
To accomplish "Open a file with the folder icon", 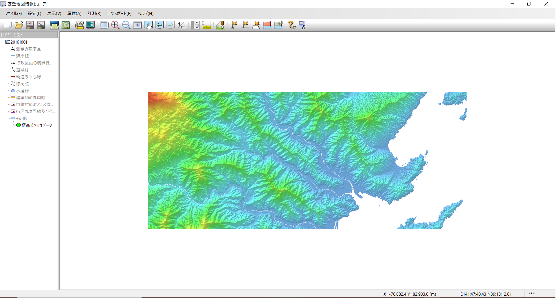I will pos(19,25).
